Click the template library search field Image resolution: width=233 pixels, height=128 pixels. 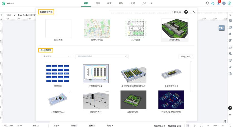102,57
